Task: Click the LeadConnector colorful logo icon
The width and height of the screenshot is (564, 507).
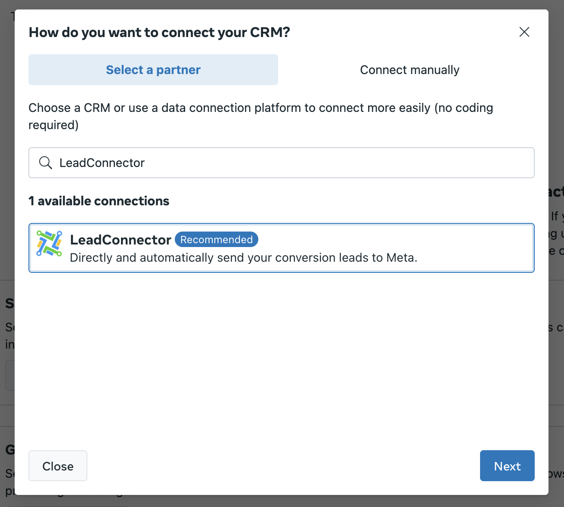Action: [x=49, y=244]
